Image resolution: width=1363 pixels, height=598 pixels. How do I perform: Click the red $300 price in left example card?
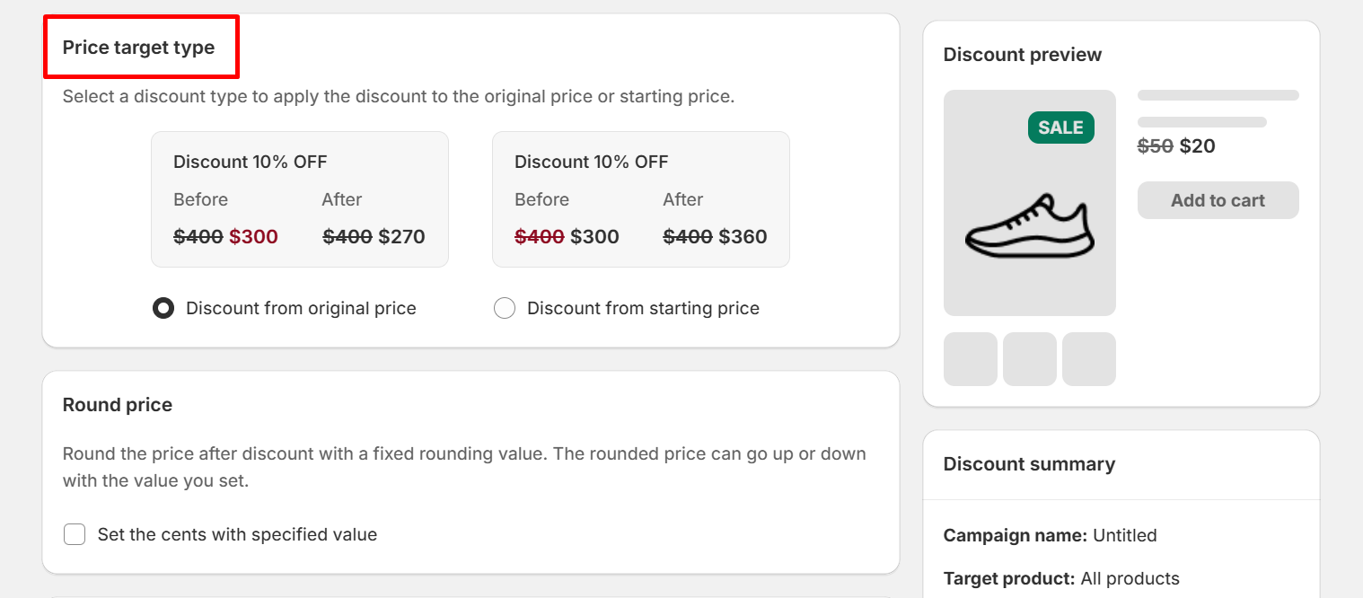click(x=253, y=237)
